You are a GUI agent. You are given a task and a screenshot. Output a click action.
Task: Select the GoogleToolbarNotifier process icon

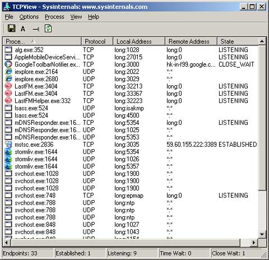[8, 64]
